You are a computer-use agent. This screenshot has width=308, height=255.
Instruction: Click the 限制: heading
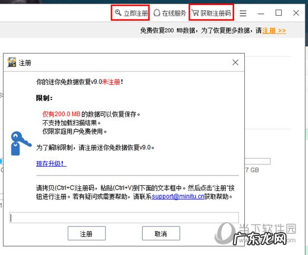(x=44, y=98)
